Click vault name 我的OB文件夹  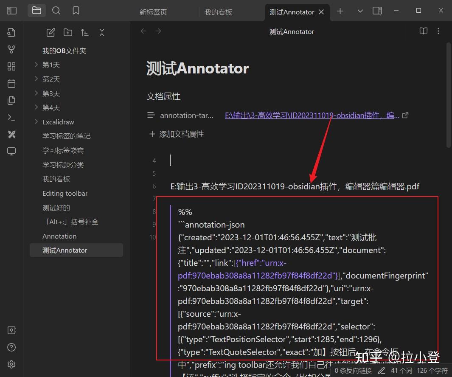tap(64, 51)
